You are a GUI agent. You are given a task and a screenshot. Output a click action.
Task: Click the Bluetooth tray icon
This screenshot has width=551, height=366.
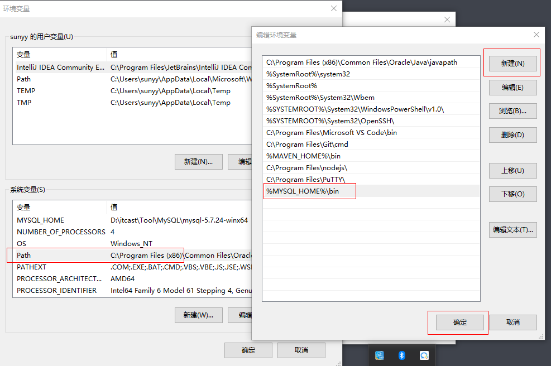[x=401, y=355]
